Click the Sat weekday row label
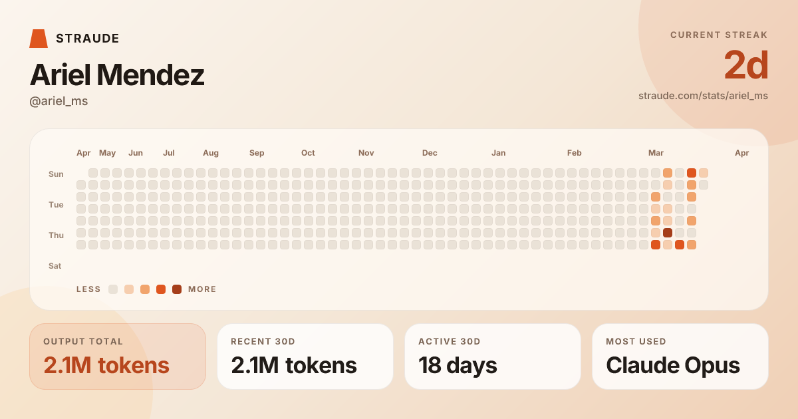798x419 pixels. [x=55, y=266]
